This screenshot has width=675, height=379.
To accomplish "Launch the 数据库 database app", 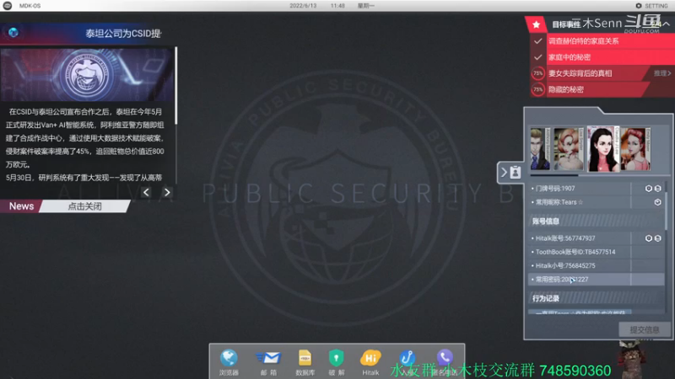I will (x=305, y=361).
